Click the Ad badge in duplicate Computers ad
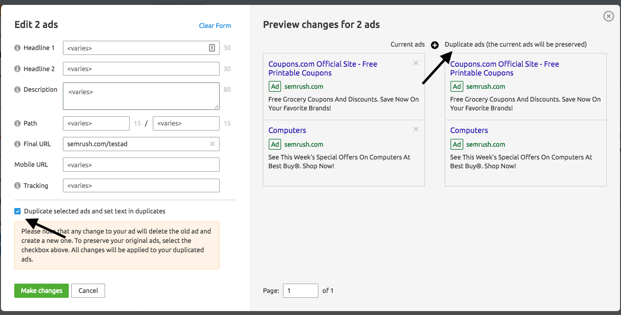621x315 pixels. pyautogui.click(x=457, y=144)
